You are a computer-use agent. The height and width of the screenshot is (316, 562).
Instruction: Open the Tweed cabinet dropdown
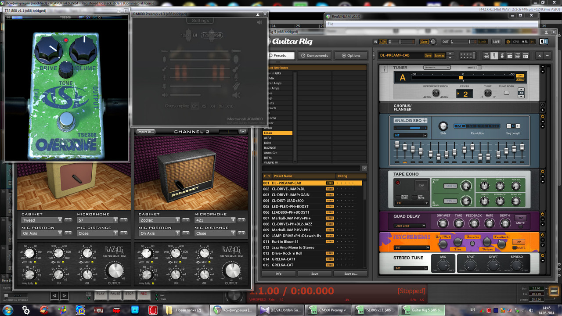pyautogui.click(x=42, y=220)
